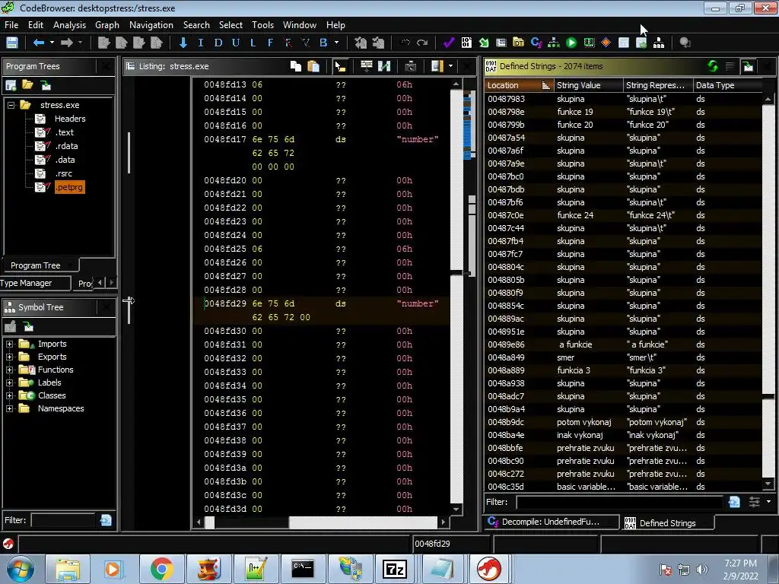
Task: Open the File menu
Action: [11, 25]
